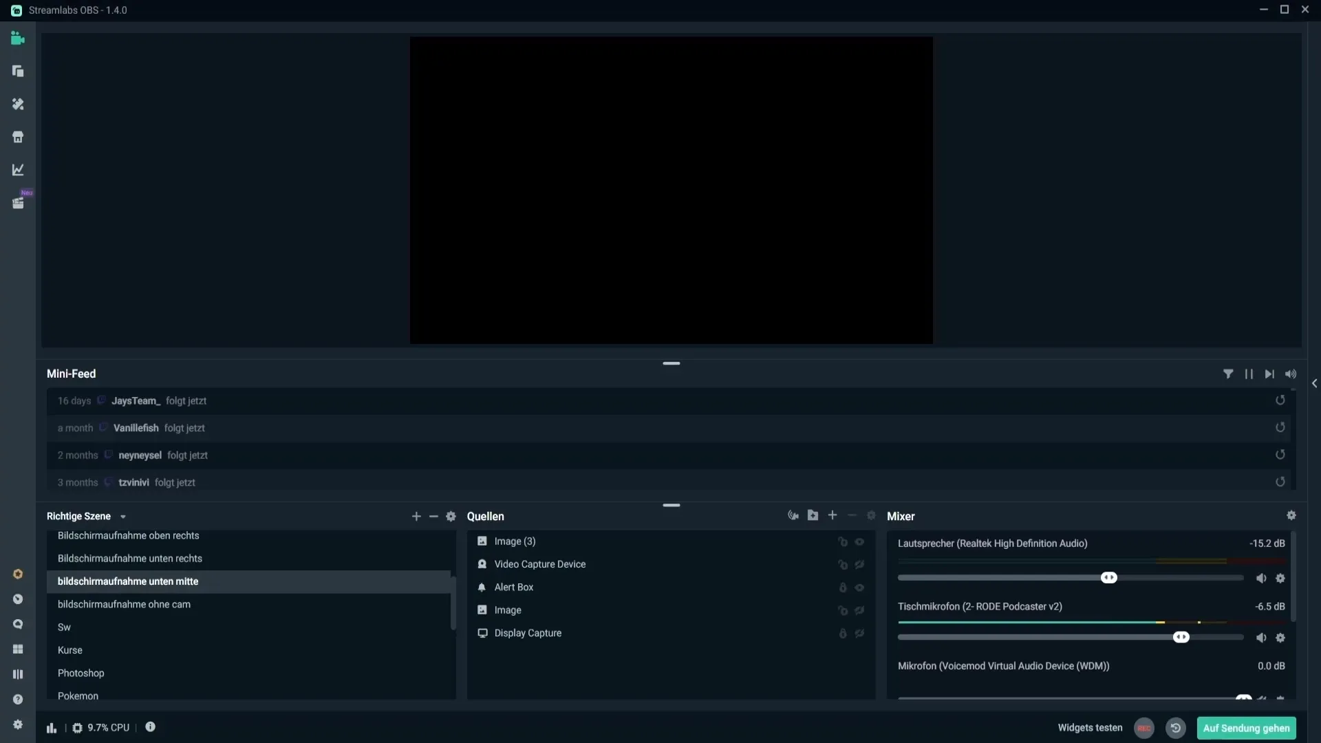Start recording with the REC button

click(1144, 728)
